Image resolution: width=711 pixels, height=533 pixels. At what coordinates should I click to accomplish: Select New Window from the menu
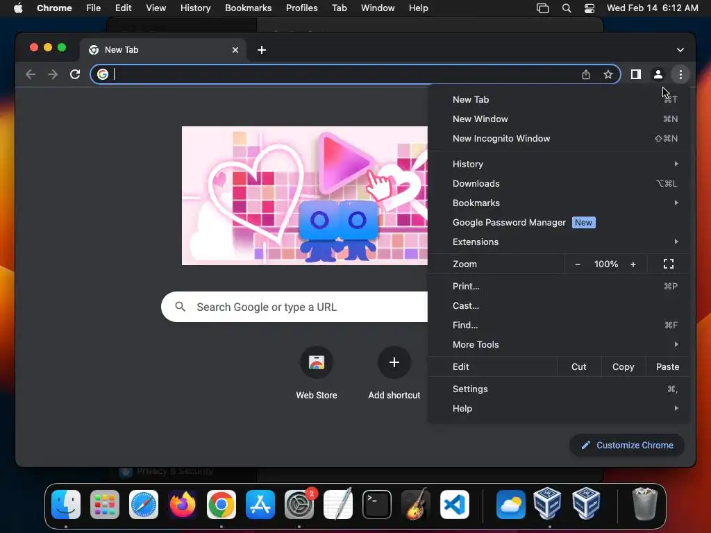click(x=559, y=119)
